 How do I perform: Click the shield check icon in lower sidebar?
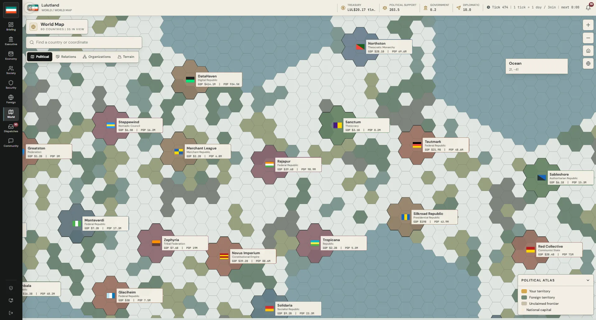coord(11,288)
